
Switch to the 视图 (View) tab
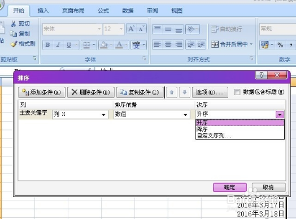(x=177, y=10)
